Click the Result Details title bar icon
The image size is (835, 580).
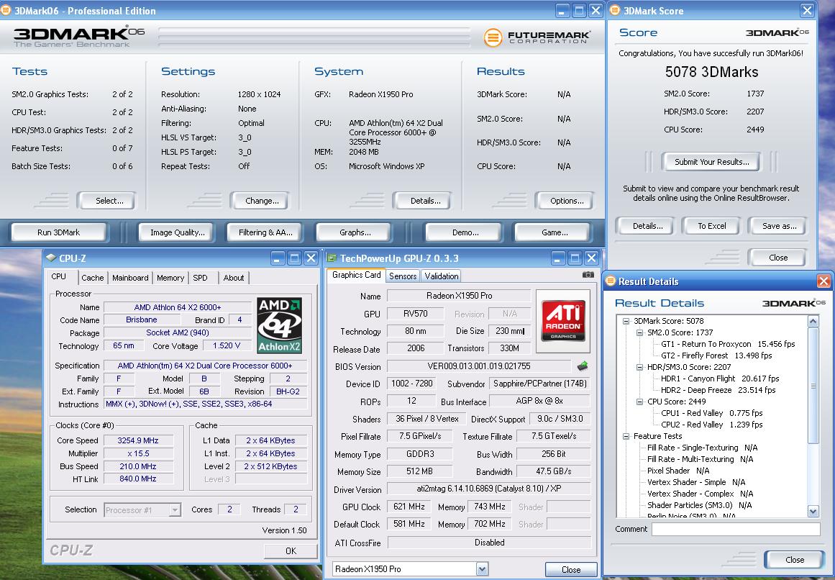tap(611, 281)
